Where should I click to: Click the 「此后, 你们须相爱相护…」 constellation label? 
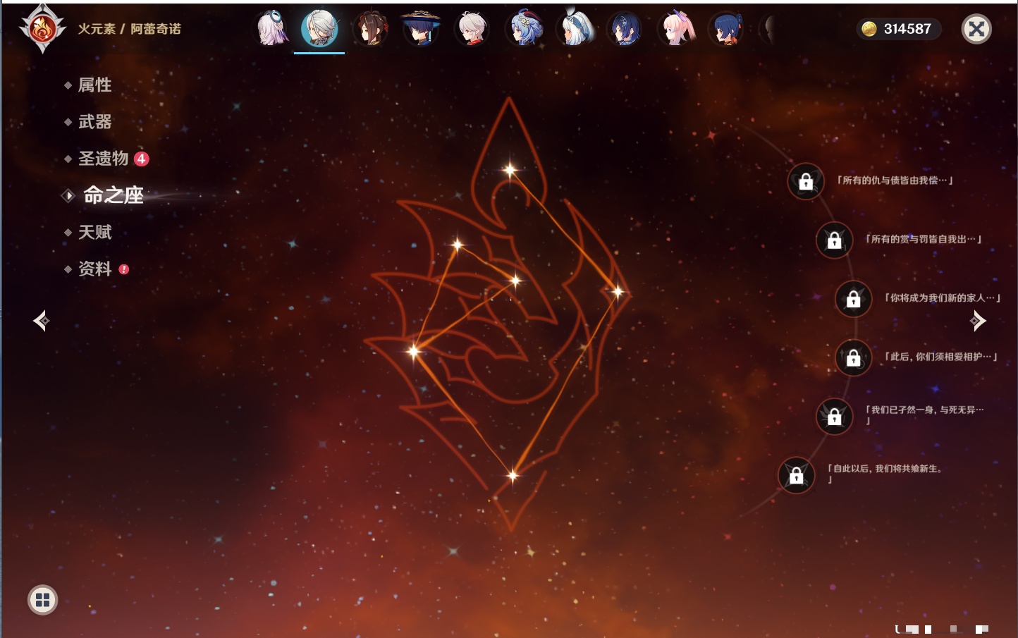click(x=940, y=357)
